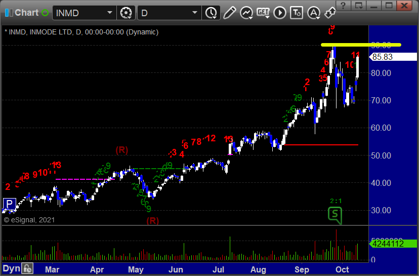Maximize the chart window
The image size is (419, 276).
(389, 5)
